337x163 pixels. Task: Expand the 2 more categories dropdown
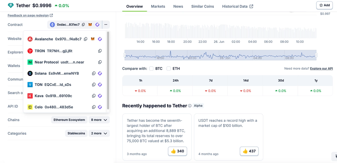click(99, 133)
